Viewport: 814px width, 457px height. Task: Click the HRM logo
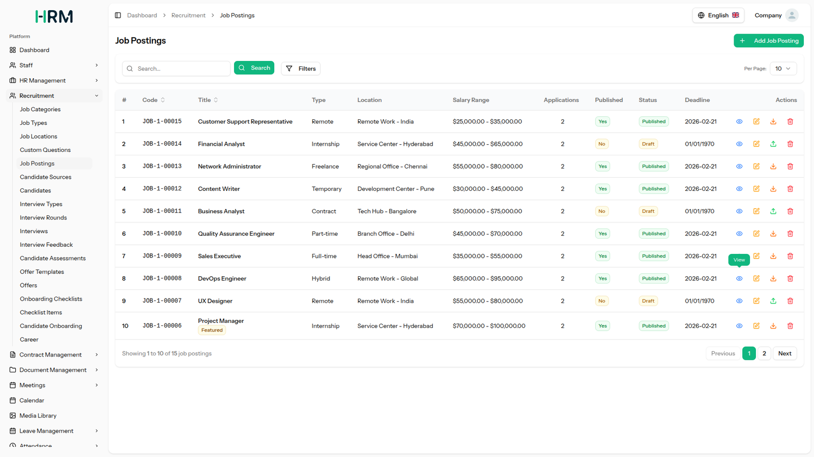coord(54,17)
